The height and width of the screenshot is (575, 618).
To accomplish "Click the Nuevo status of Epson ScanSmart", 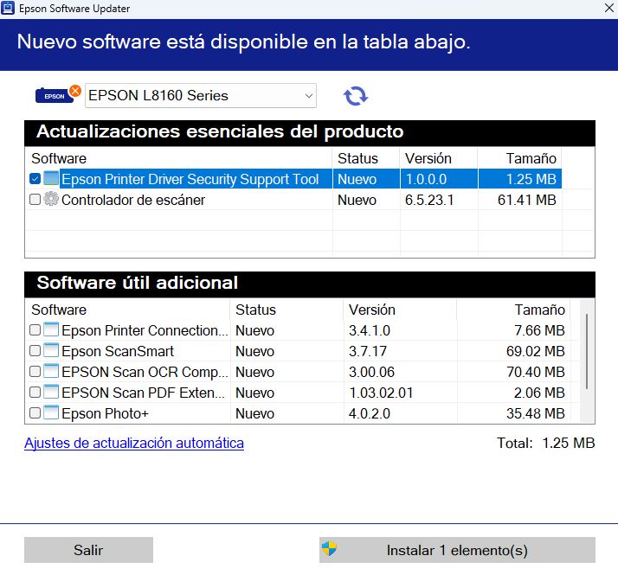I will (x=254, y=351).
